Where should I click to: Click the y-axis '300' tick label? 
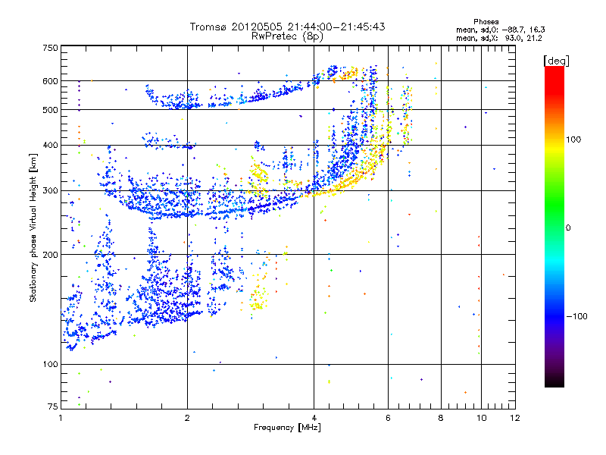[x=50, y=191]
